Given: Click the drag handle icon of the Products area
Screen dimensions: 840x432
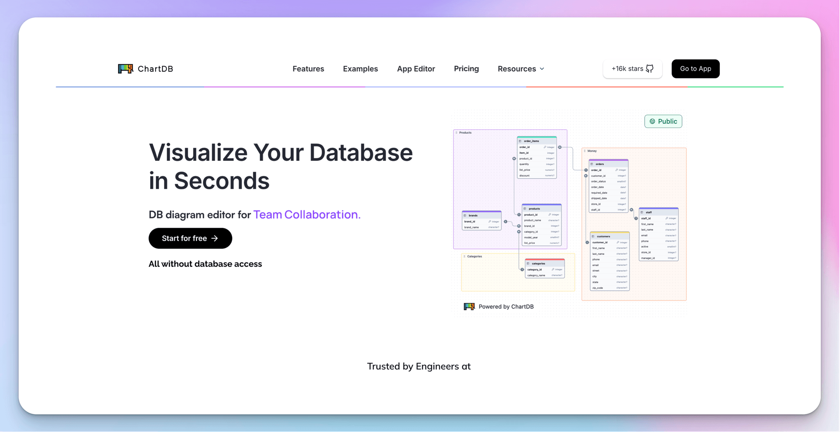Looking at the screenshot, I should pyautogui.click(x=457, y=132).
